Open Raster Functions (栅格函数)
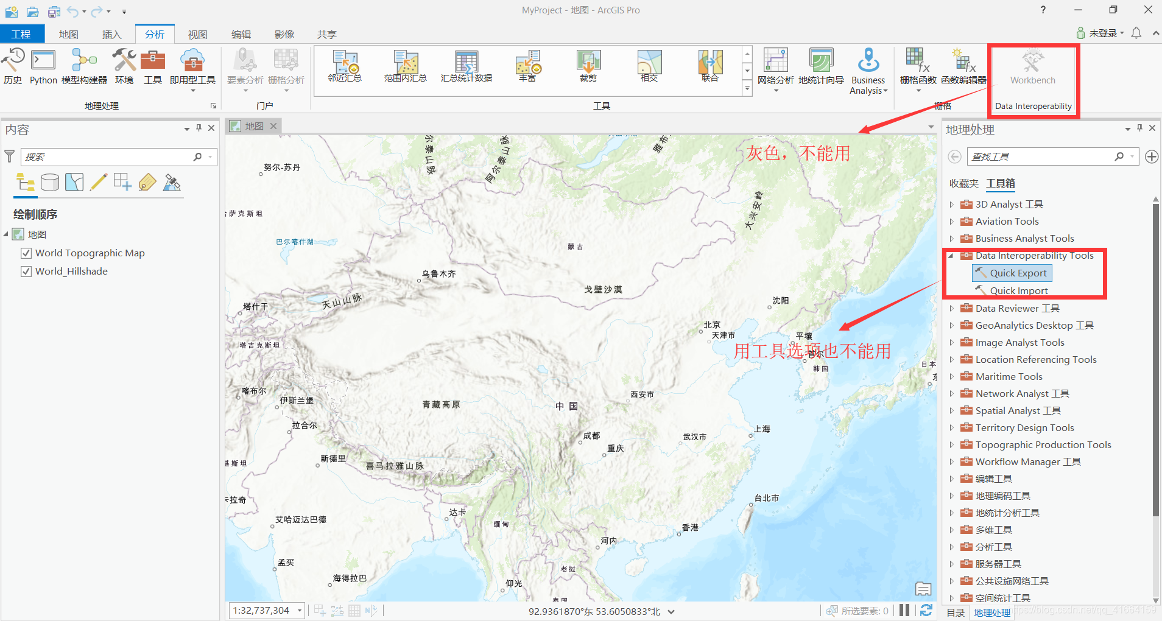The height and width of the screenshot is (621, 1162). (918, 69)
